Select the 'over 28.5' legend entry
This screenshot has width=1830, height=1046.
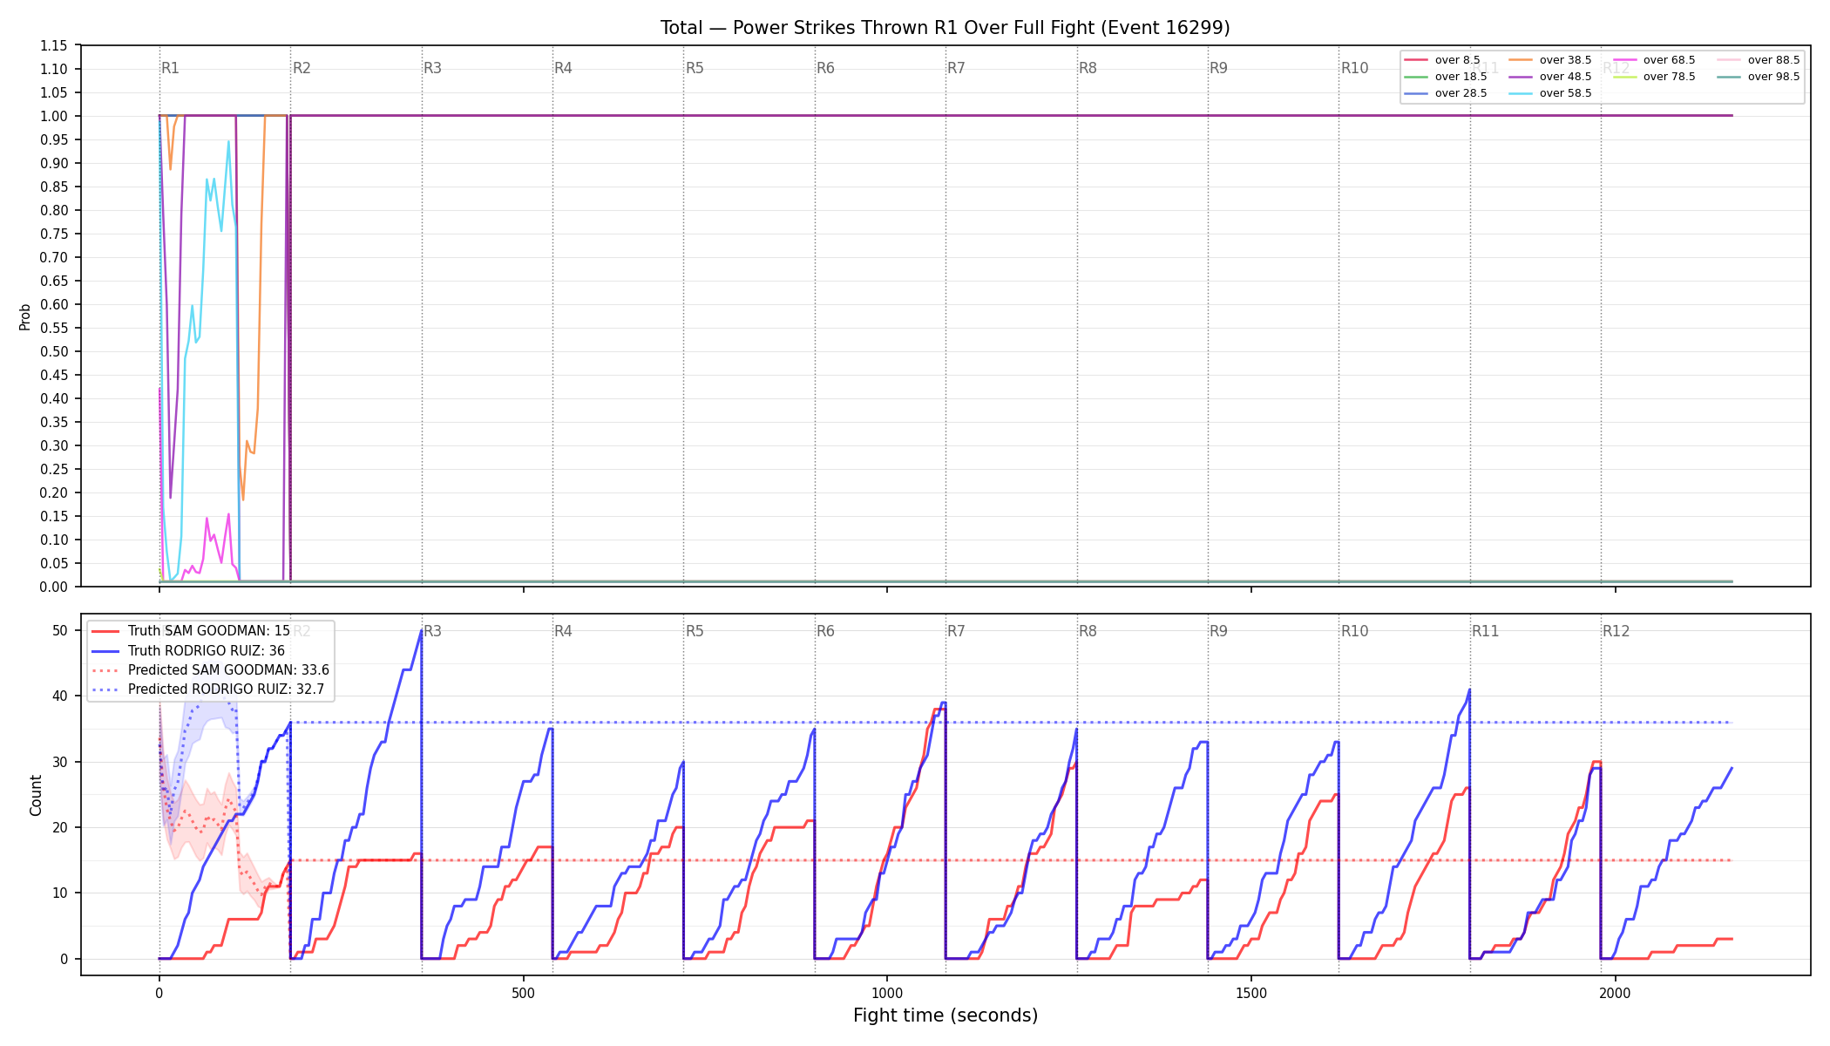1446,93
